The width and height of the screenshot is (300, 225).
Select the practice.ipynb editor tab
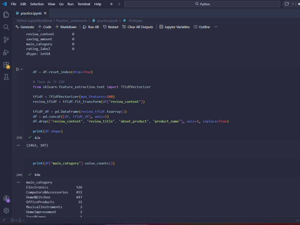(31, 13)
